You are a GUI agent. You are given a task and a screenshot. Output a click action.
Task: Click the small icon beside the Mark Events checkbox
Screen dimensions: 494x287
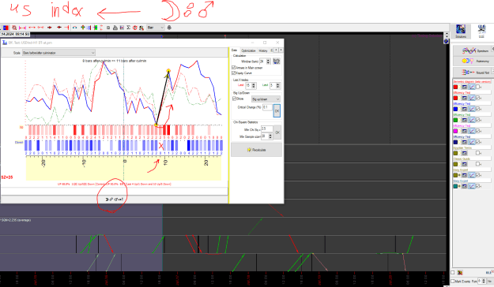460,273
